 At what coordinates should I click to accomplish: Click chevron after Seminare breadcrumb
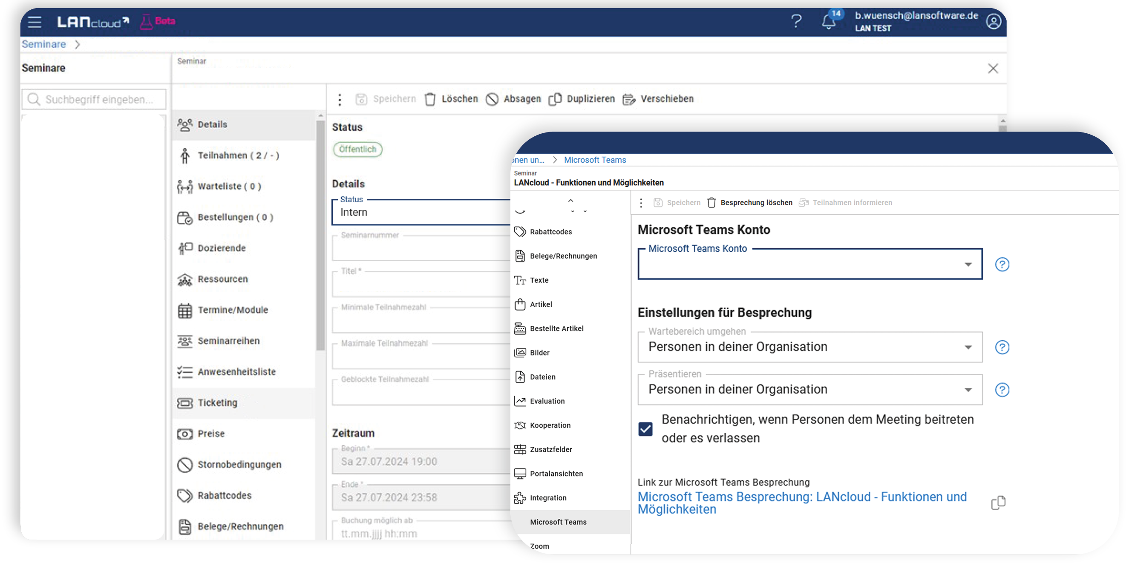[x=78, y=44]
